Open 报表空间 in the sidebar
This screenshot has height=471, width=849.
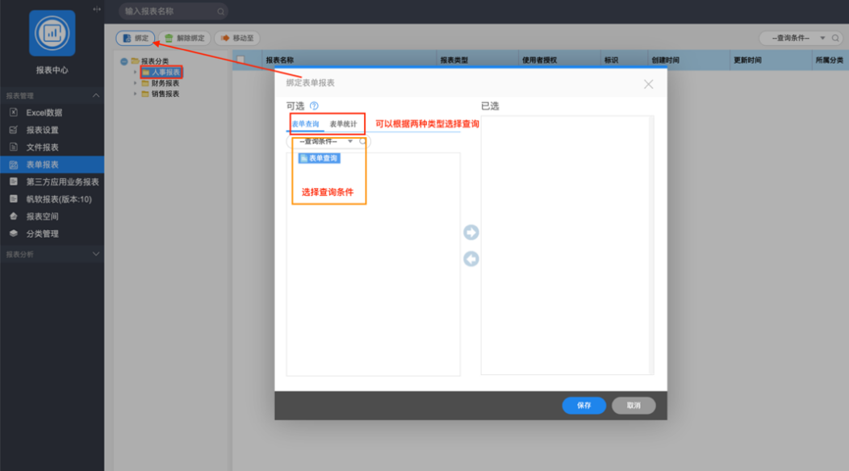click(x=42, y=216)
